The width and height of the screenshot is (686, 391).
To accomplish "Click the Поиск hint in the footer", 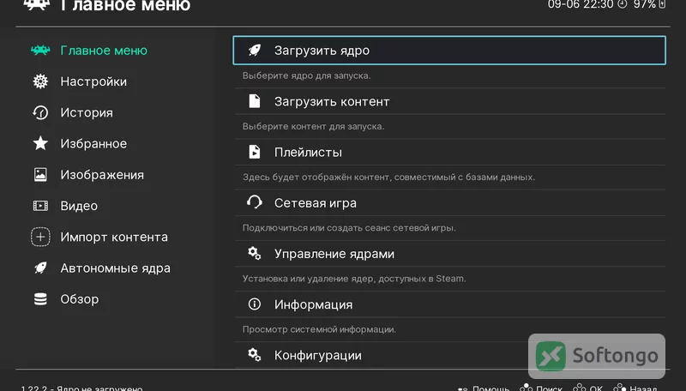I will 541,388.
